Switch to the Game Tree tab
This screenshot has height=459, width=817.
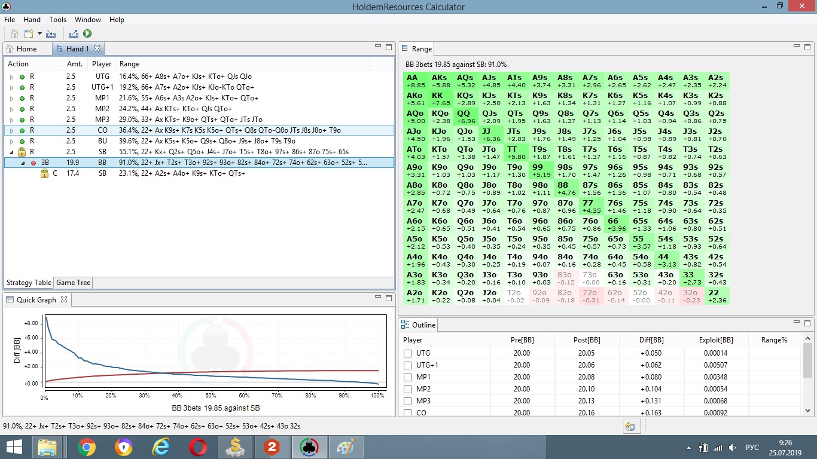pyautogui.click(x=74, y=283)
